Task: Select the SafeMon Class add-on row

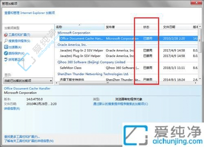Action: tap(129, 68)
